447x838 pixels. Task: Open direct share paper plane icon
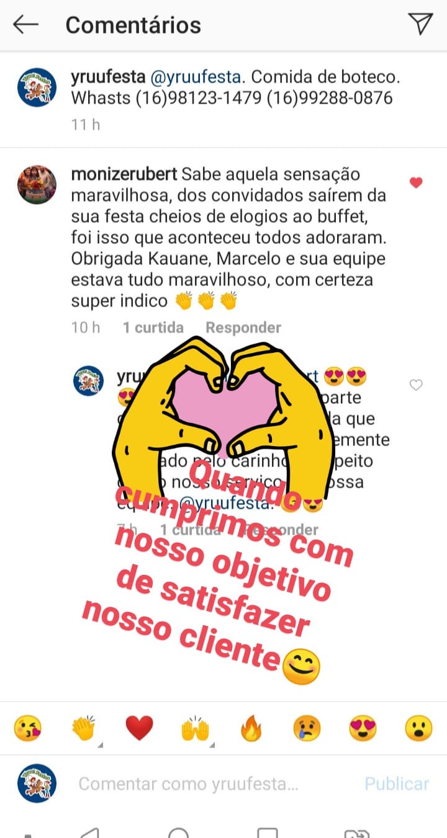[420, 24]
